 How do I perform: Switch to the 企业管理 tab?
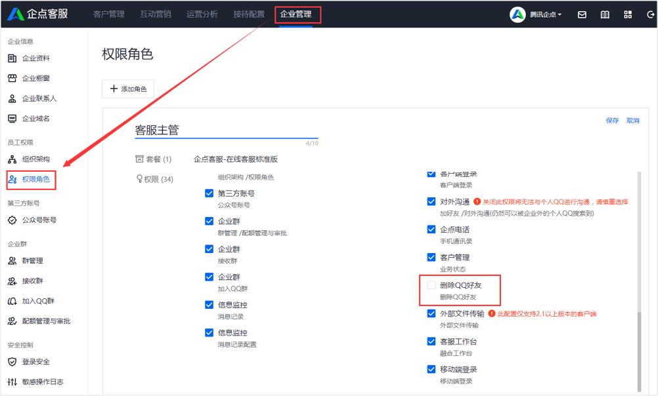(297, 12)
